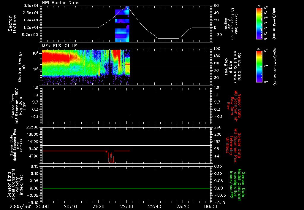Click the '20:00' time axis label

42,207
